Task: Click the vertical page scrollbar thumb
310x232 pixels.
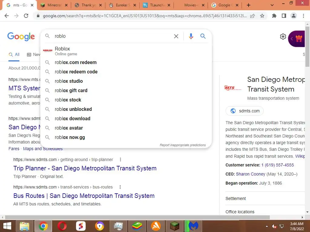Action: [307, 46]
